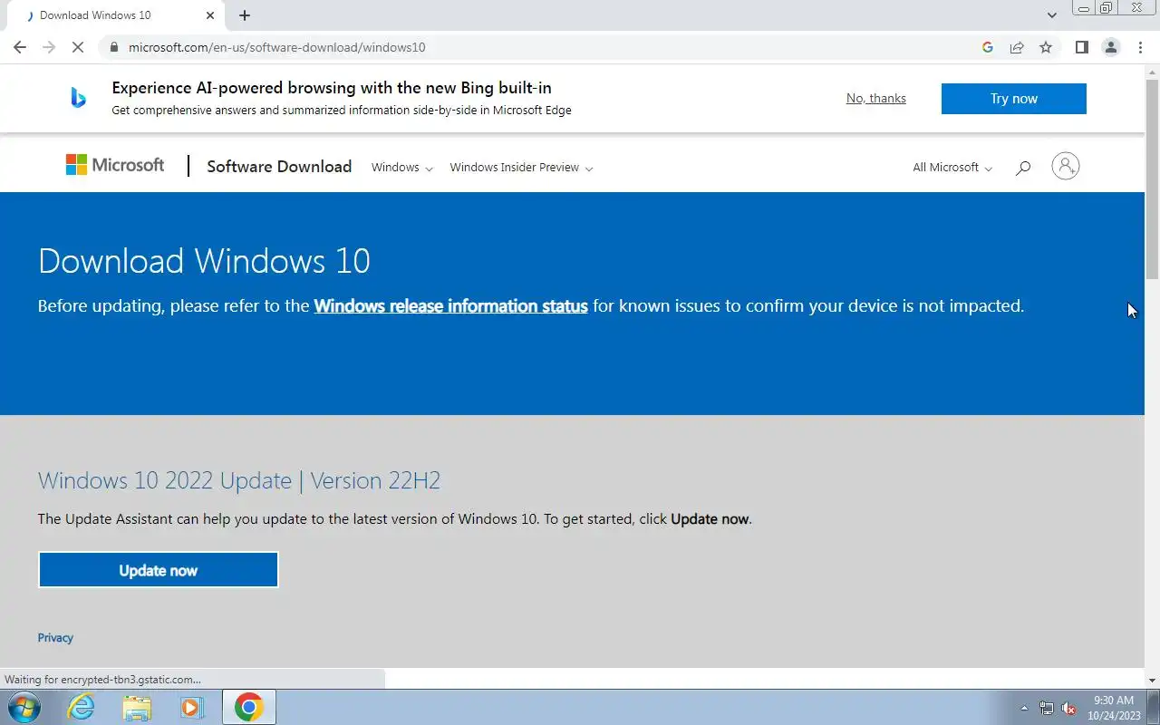Open Windows Explorer from taskbar
The height and width of the screenshot is (725, 1160).
click(137, 707)
